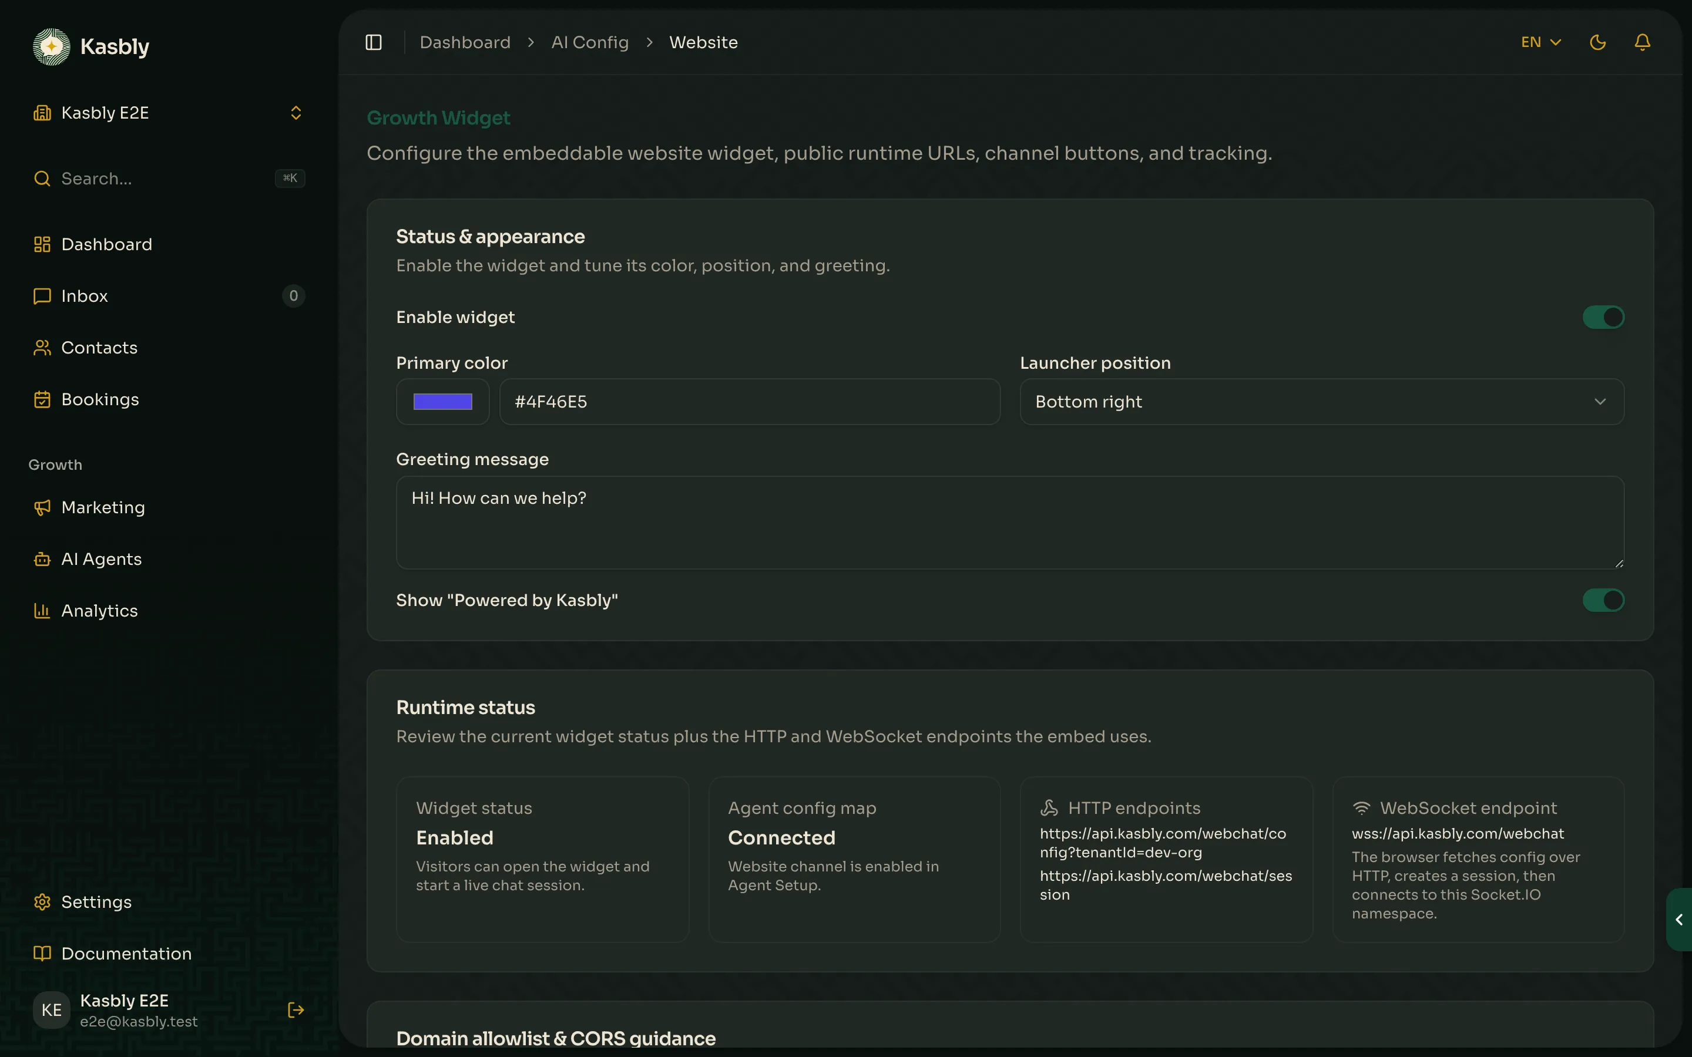Click the wss://api.kasbly.com/webchat address
The height and width of the screenshot is (1057, 1692).
point(1458,834)
